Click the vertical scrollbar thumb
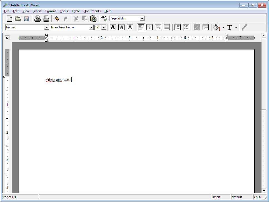This screenshot has height=202, width=269. pyautogui.click(x=264, y=74)
